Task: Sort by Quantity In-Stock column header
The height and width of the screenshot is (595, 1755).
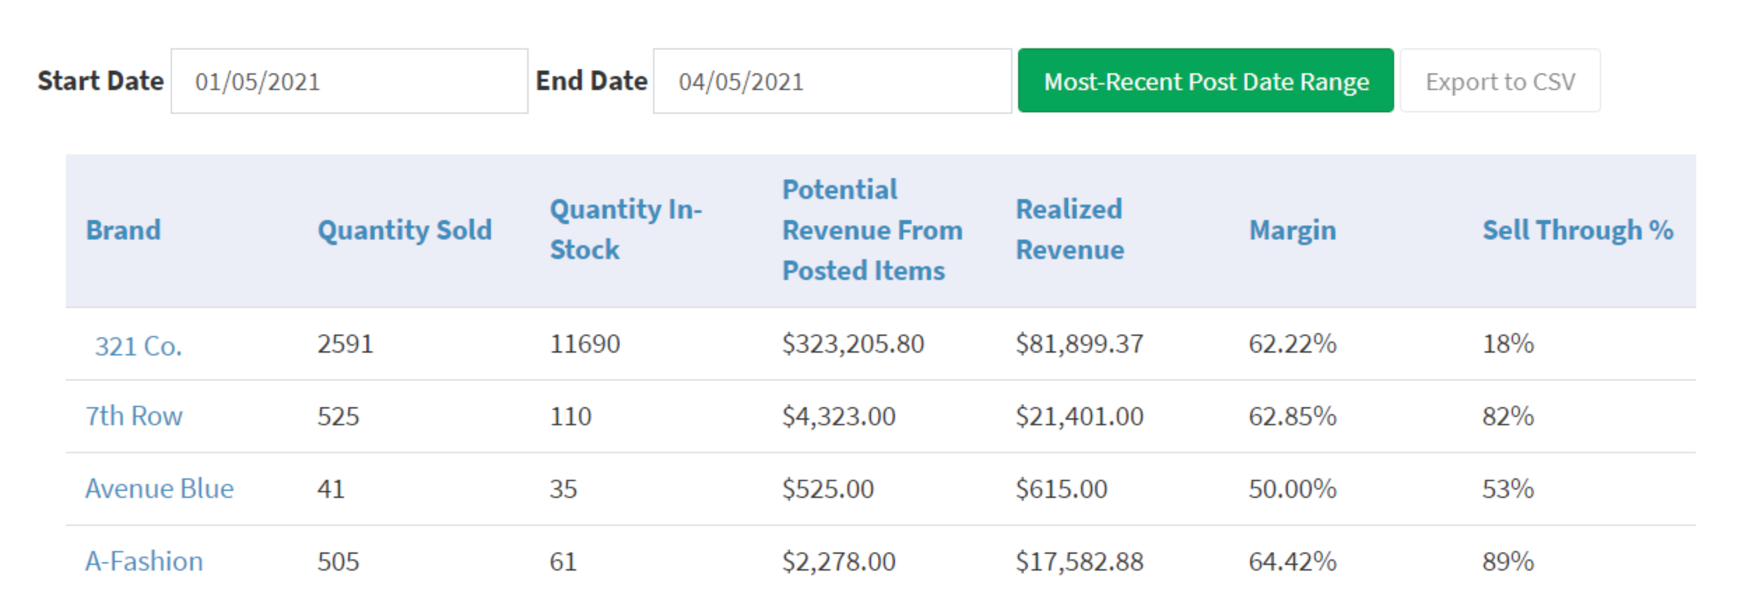Action: (625, 229)
